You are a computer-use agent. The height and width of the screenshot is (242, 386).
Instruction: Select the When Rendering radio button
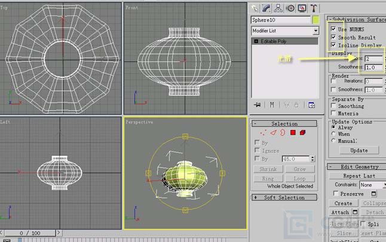coord(333,134)
